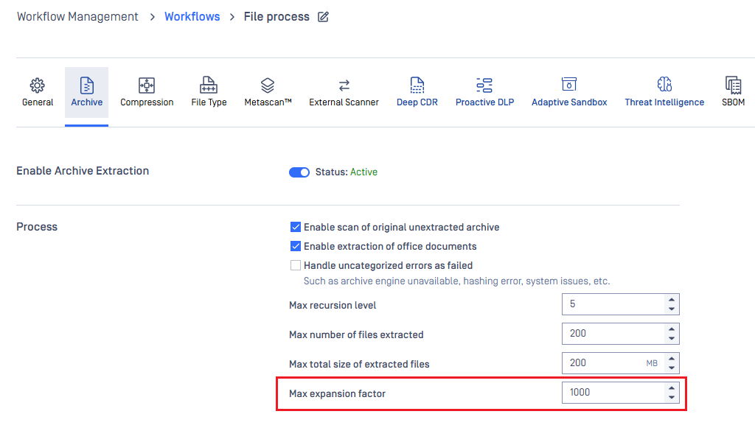Increase Max expansion factor with up arrow
This screenshot has width=755, height=428.
point(671,388)
